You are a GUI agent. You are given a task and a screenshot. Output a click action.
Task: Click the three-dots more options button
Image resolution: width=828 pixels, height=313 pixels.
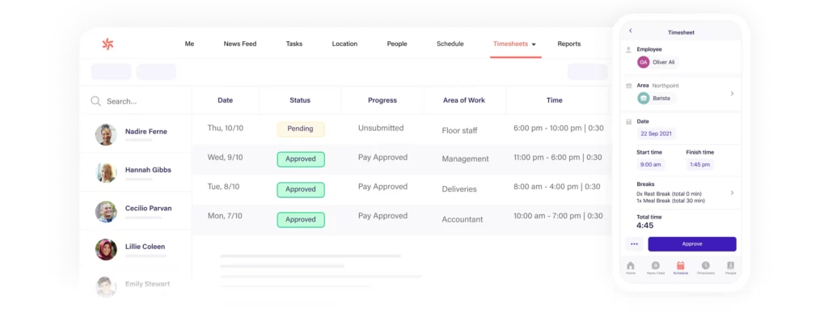click(x=634, y=244)
